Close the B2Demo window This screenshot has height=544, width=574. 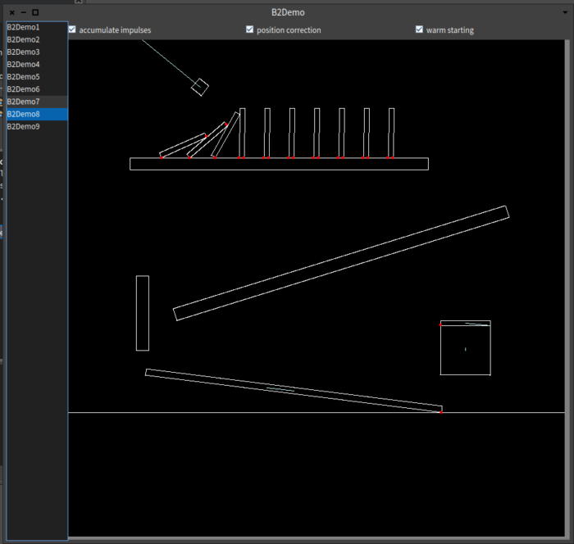click(x=12, y=12)
